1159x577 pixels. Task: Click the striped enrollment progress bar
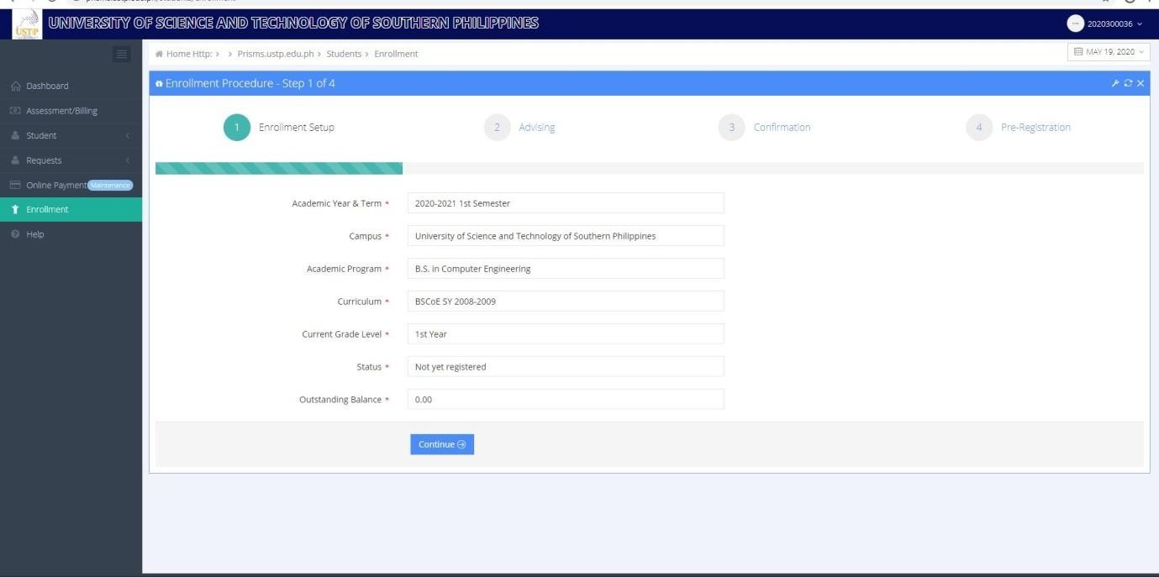pos(279,168)
